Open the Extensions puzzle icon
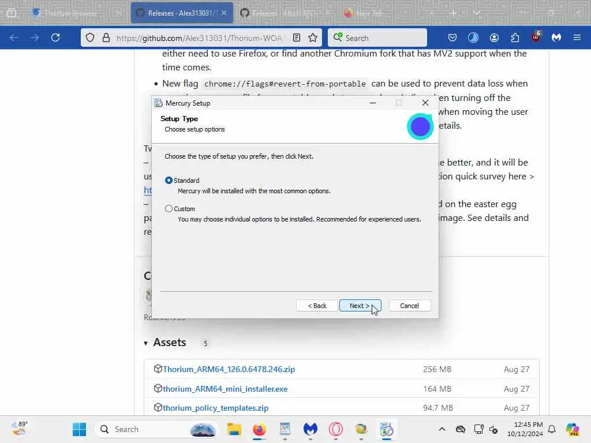591x443 pixels. 515,37
